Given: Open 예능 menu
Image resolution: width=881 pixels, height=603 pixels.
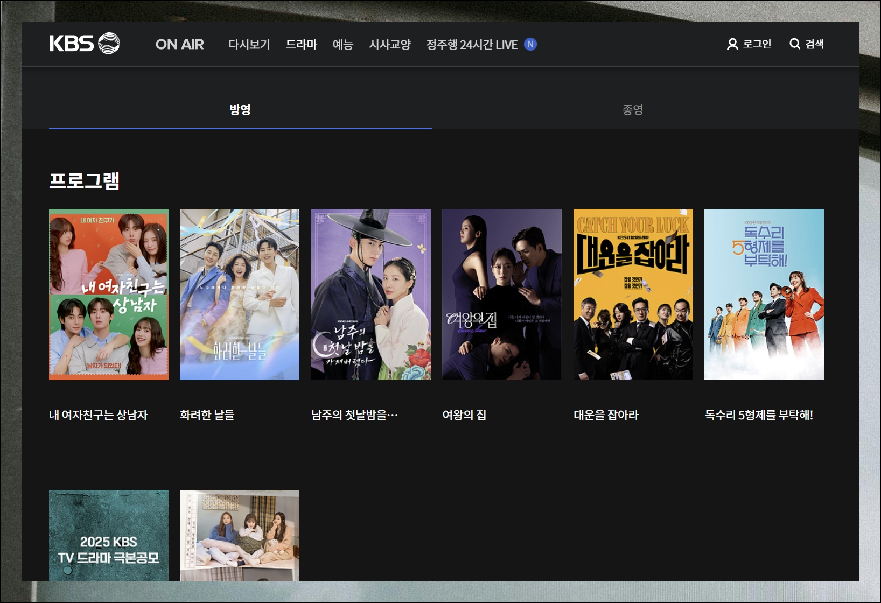Looking at the screenshot, I should pos(343,44).
